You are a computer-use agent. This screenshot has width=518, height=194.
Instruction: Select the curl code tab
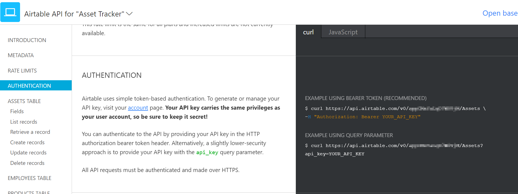pyautogui.click(x=308, y=32)
